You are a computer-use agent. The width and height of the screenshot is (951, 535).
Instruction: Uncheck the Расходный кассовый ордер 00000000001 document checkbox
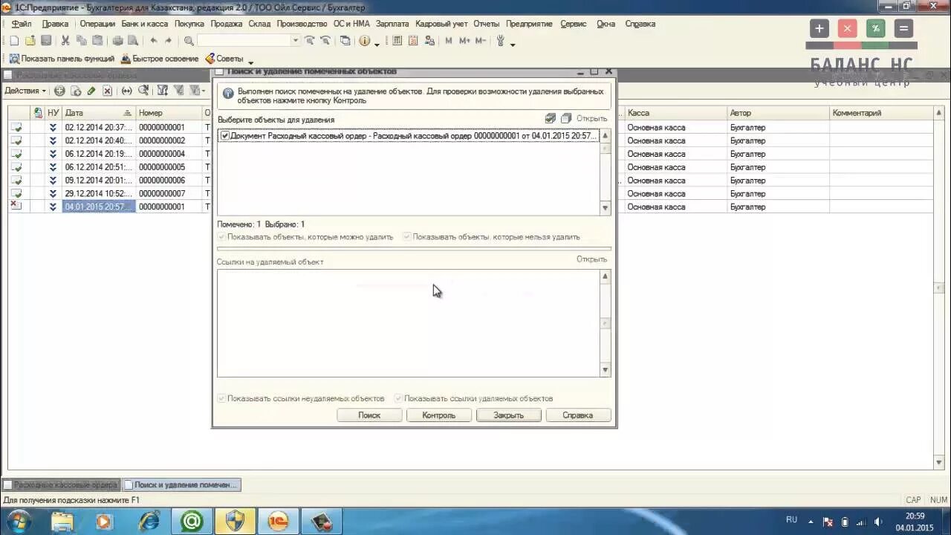[225, 136]
